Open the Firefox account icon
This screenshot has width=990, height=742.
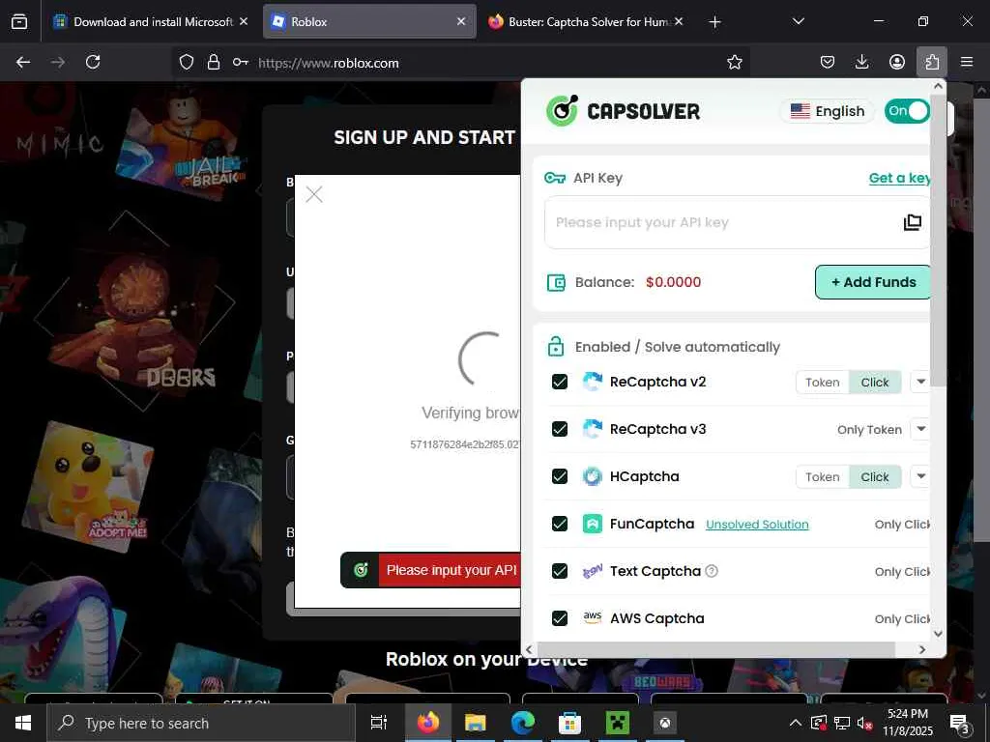pyautogui.click(x=896, y=62)
